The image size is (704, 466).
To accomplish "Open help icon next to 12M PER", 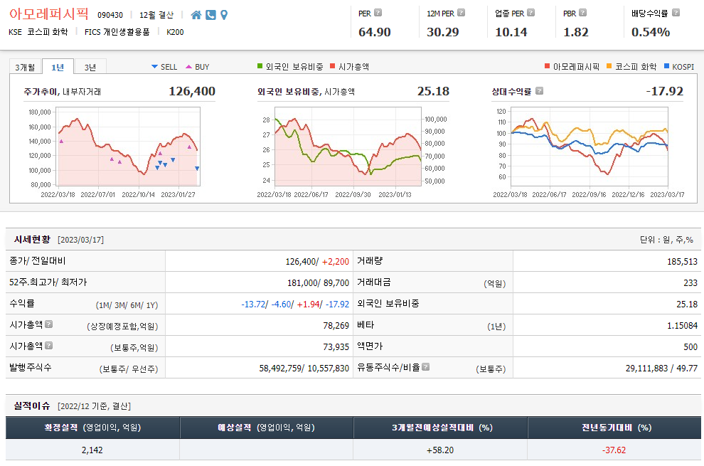I will [461, 13].
